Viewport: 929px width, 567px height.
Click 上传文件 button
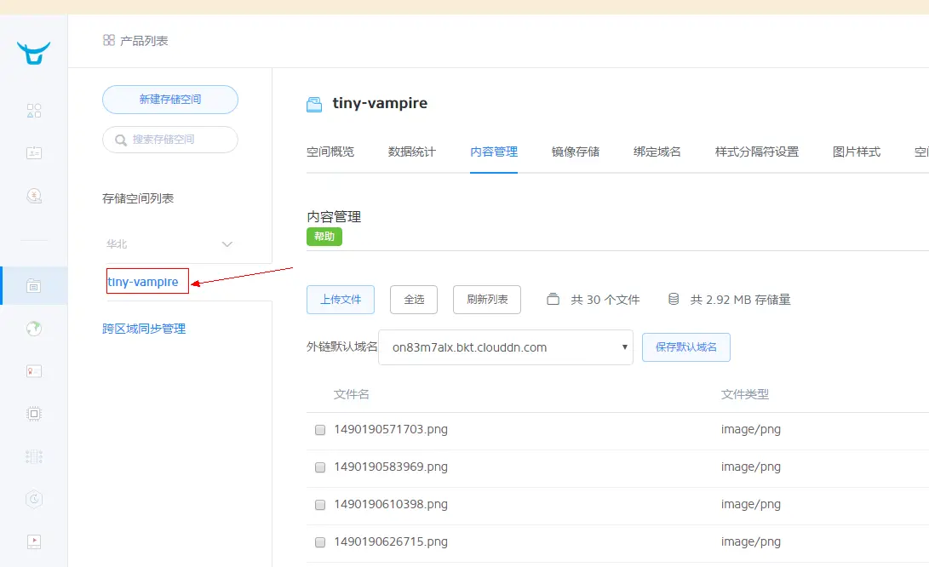[341, 299]
